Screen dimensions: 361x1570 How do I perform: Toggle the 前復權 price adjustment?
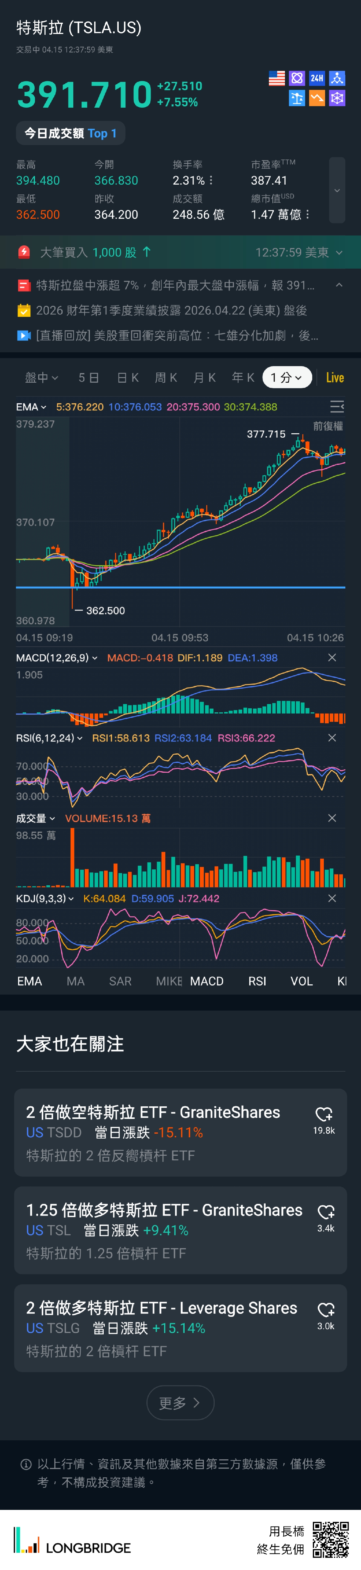point(328,426)
